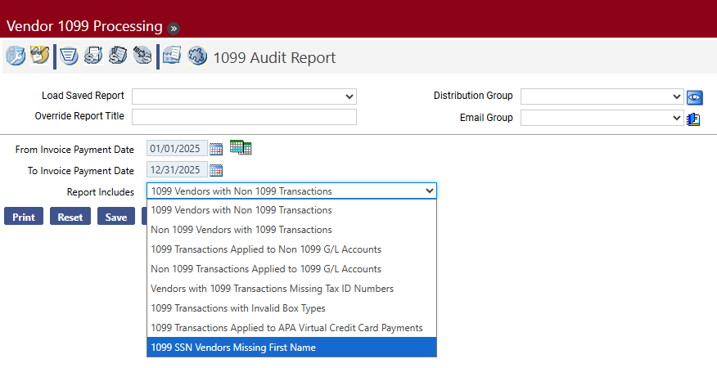Click the Save button
Viewport: 717px width, 368px height.
[116, 217]
